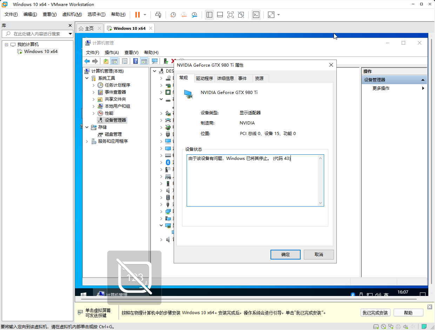
Task: Collapse the 我的计算机 tree node
Action: point(6,45)
